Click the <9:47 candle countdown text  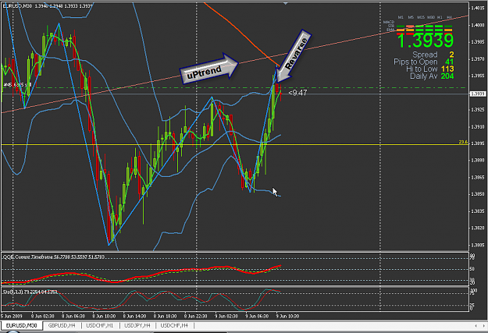[x=297, y=93]
